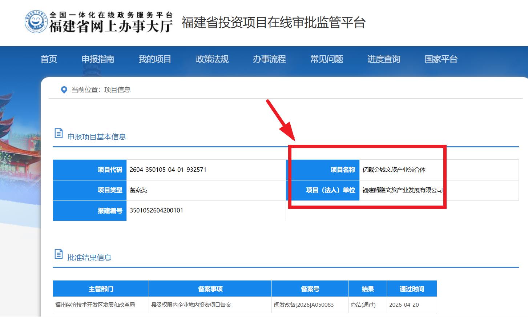Click the document icon next to 批准结果信息

[x=59, y=254]
